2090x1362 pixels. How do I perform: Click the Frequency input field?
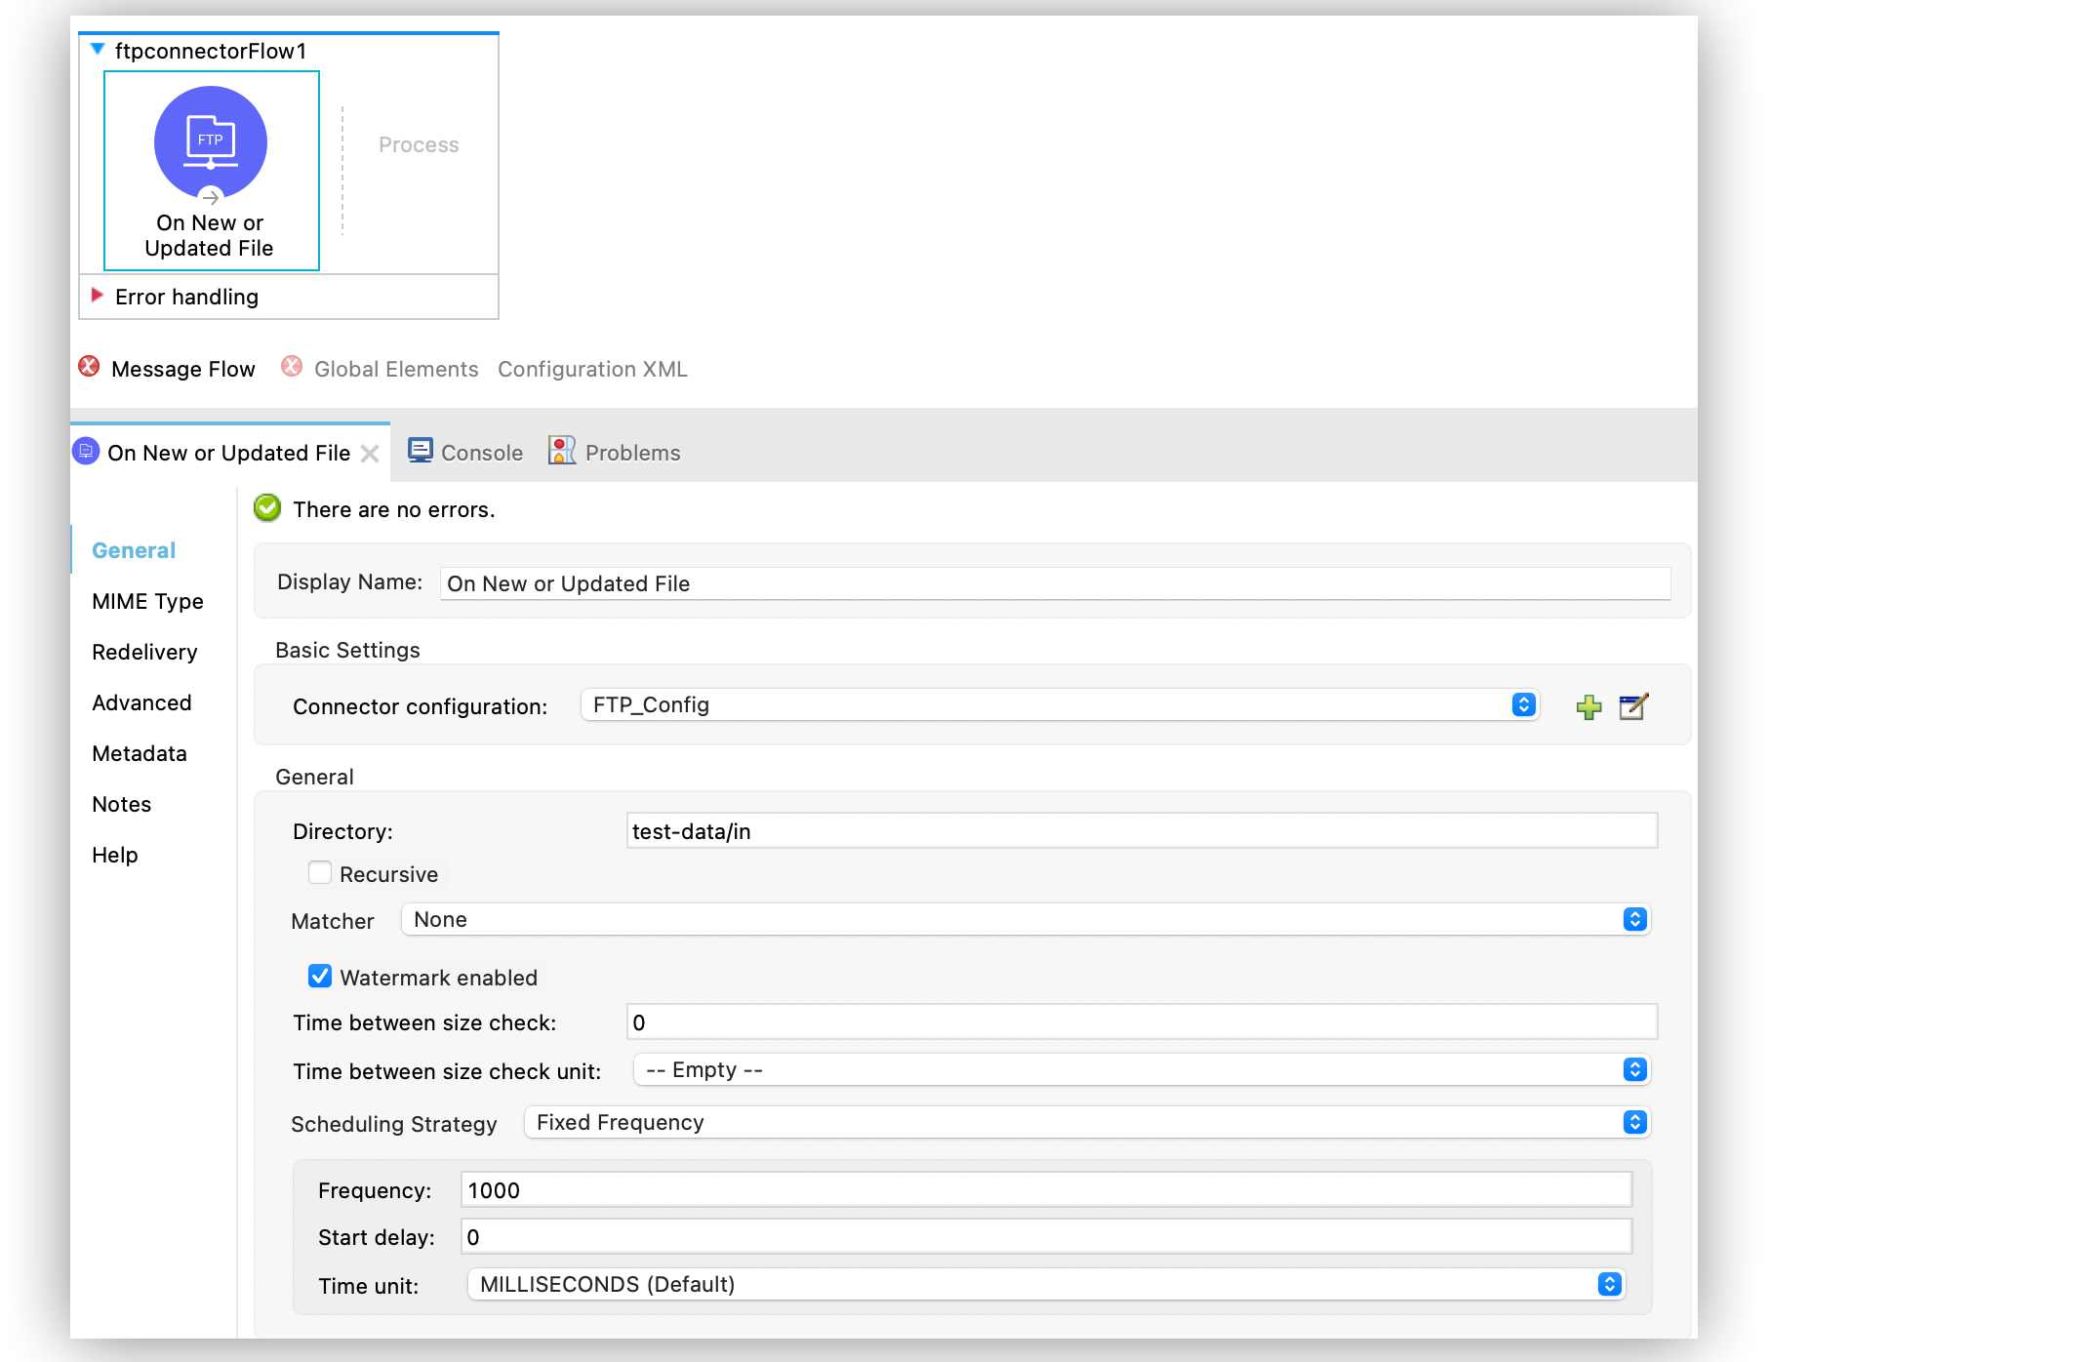pyautogui.click(x=1046, y=1190)
